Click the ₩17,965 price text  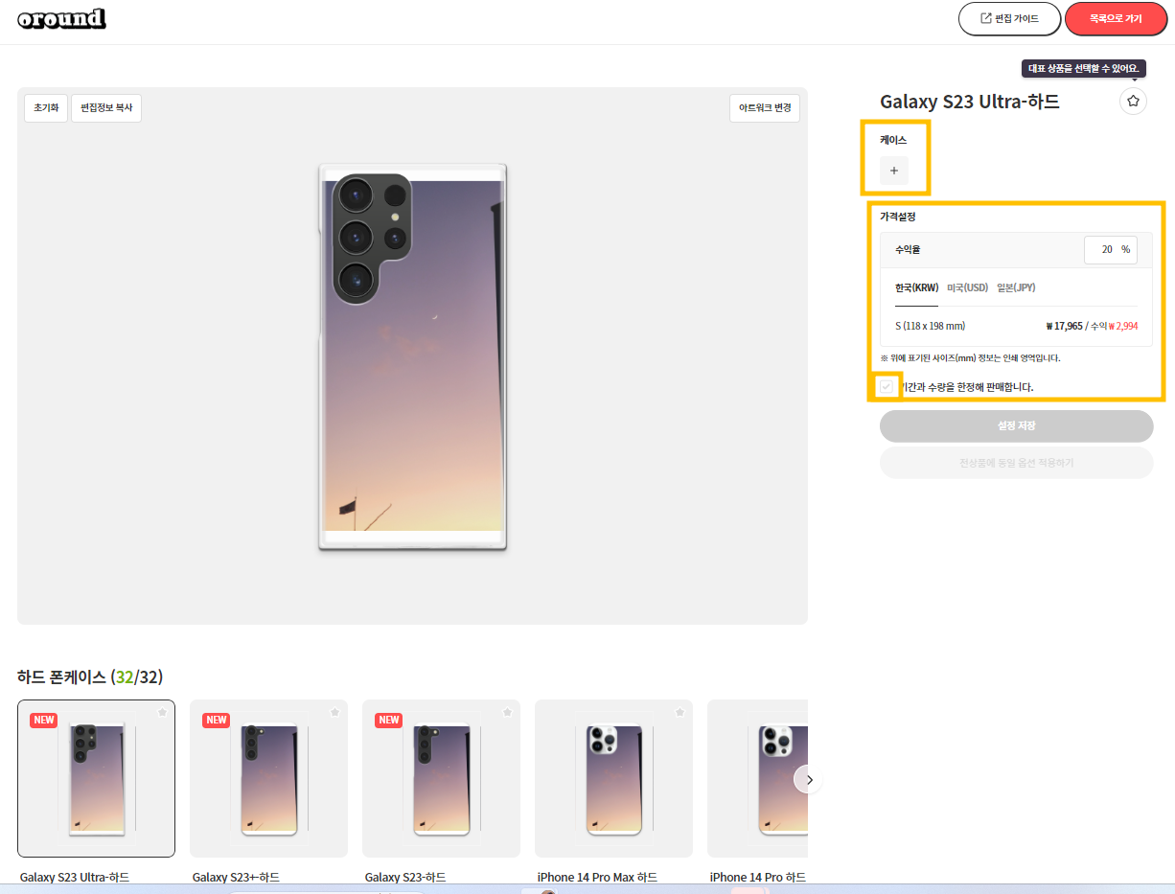tap(1064, 326)
